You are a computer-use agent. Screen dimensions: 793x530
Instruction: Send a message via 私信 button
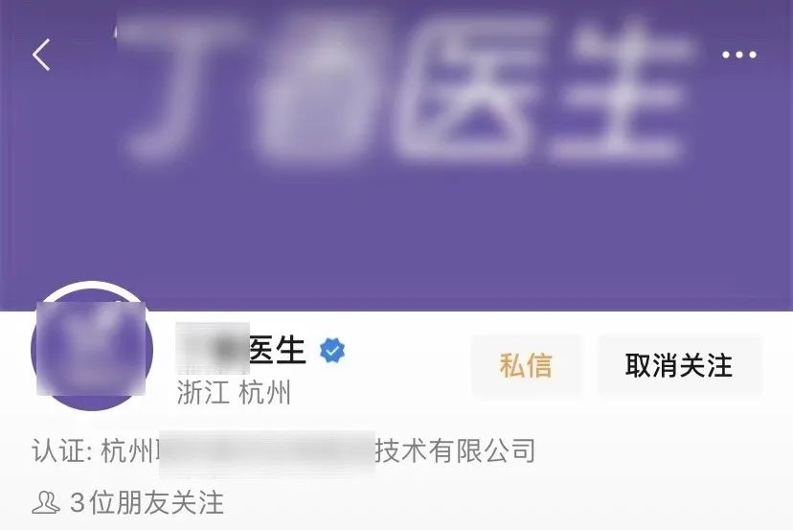(x=526, y=365)
